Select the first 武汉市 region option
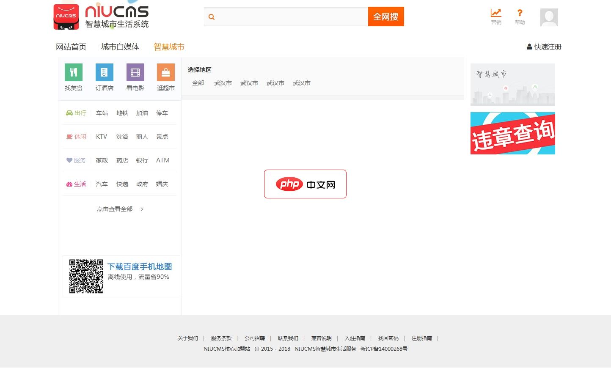This screenshot has width=611, height=368. tap(223, 83)
